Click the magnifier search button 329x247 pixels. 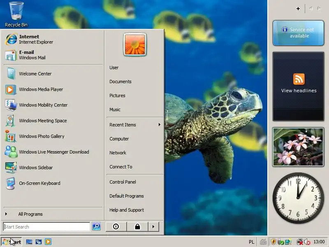pos(96,226)
